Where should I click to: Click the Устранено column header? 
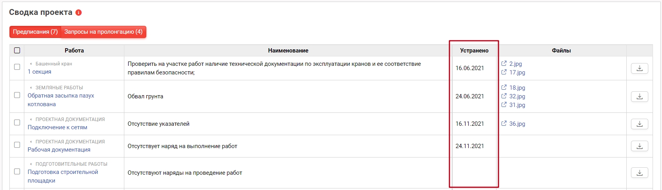point(474,51)
